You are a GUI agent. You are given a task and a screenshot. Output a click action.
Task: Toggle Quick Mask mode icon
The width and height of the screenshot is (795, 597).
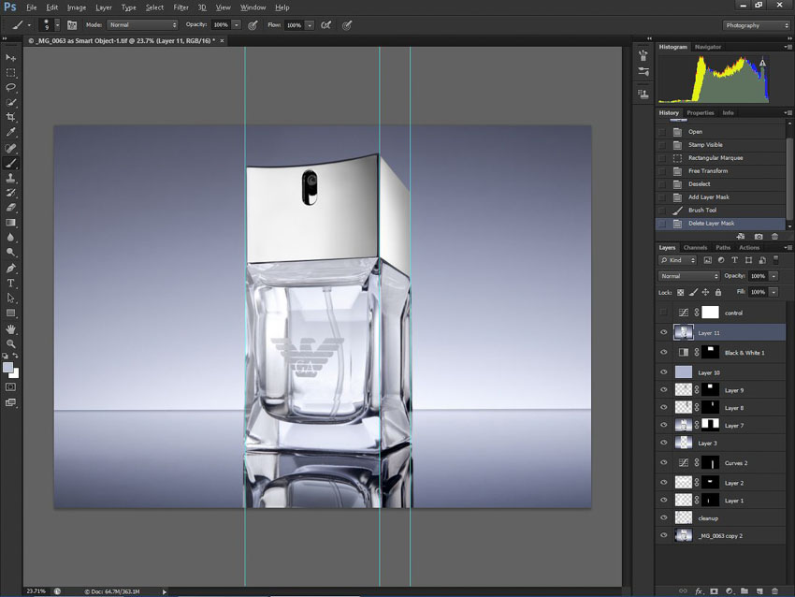[x=10, y=387]
